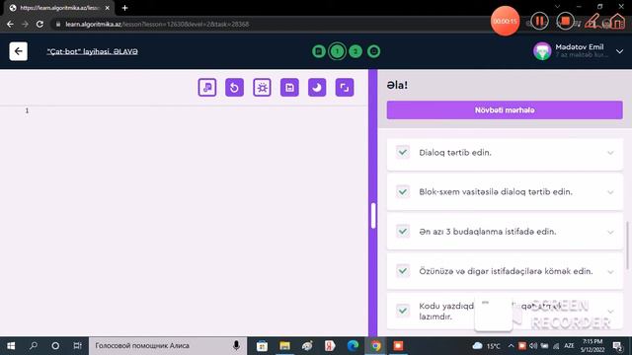
Task: Go back in browser history
Action: (x=10, y=24)
